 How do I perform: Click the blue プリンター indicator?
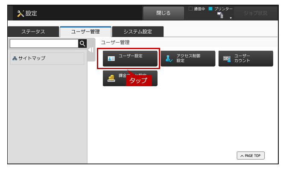click(210, 9)
